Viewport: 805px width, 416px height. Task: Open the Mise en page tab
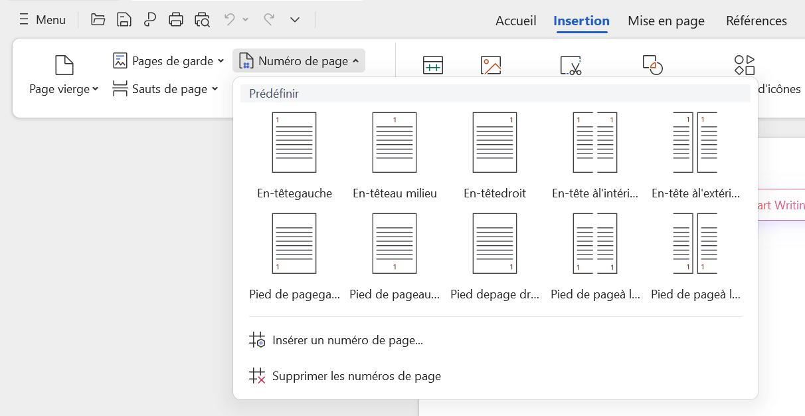[666, 21]
